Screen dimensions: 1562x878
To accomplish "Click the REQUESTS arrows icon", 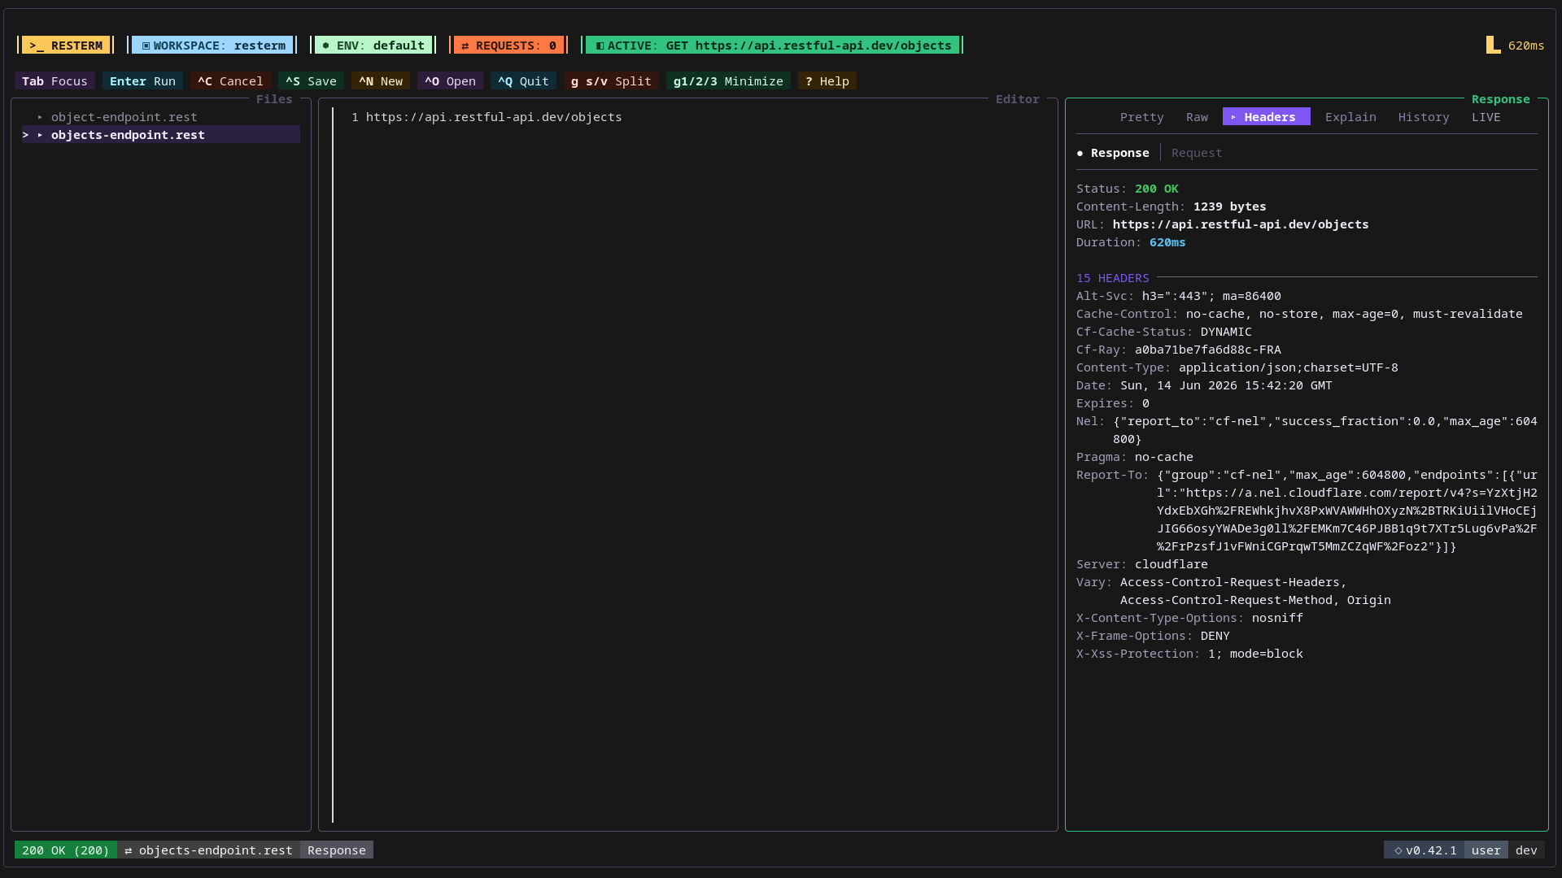I will (x=465, y=46).
